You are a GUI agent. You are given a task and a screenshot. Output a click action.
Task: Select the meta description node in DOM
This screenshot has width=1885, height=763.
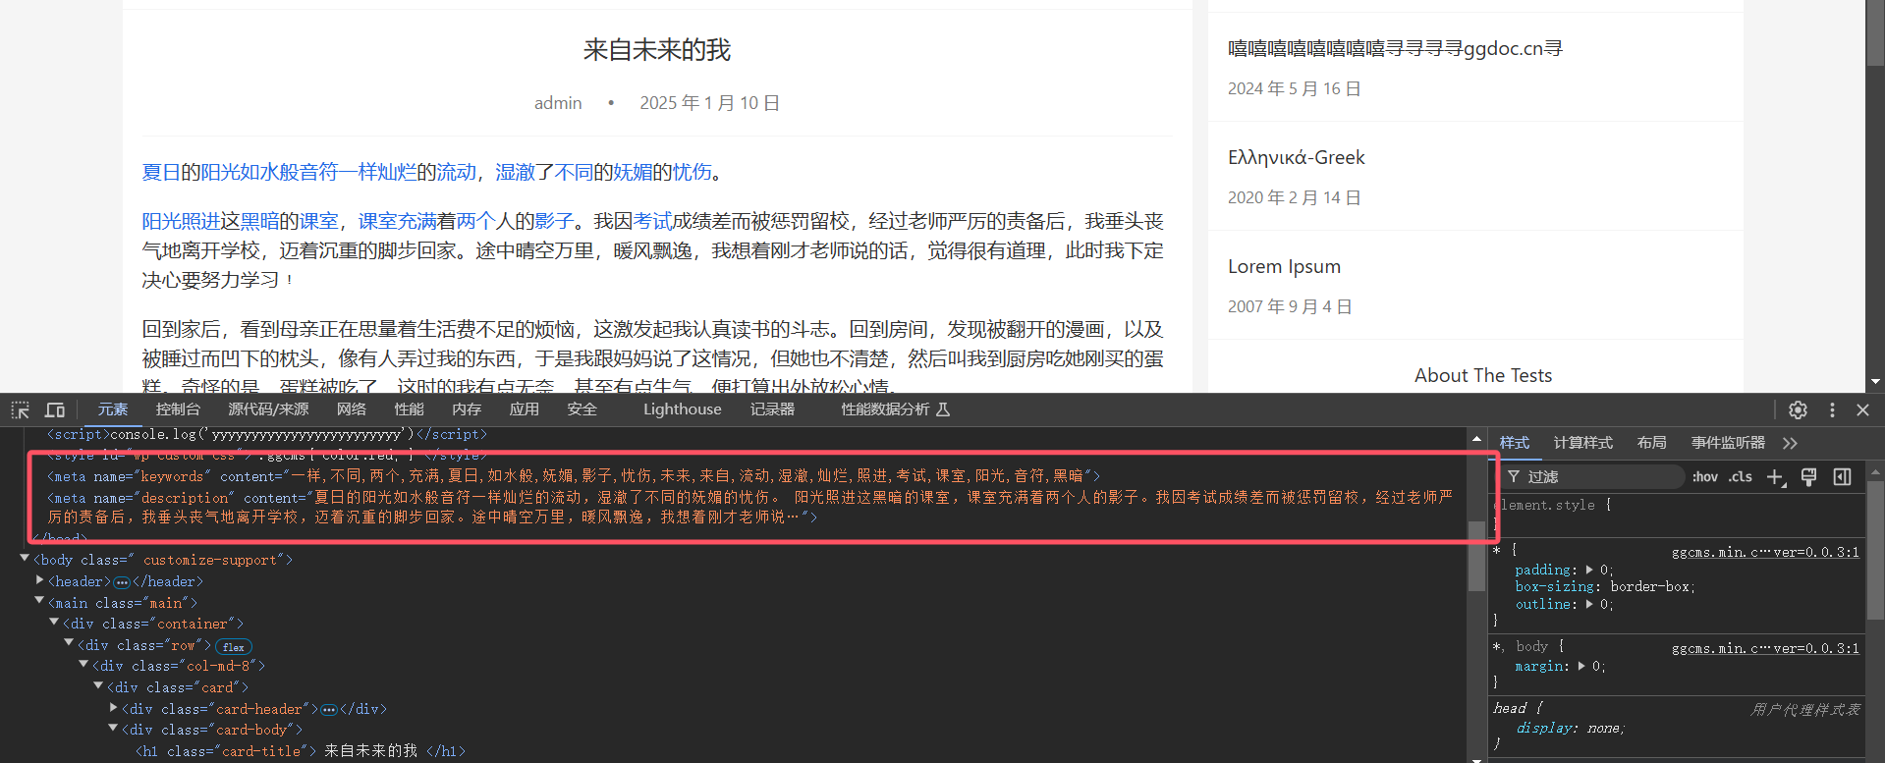(x=750, y=507)
